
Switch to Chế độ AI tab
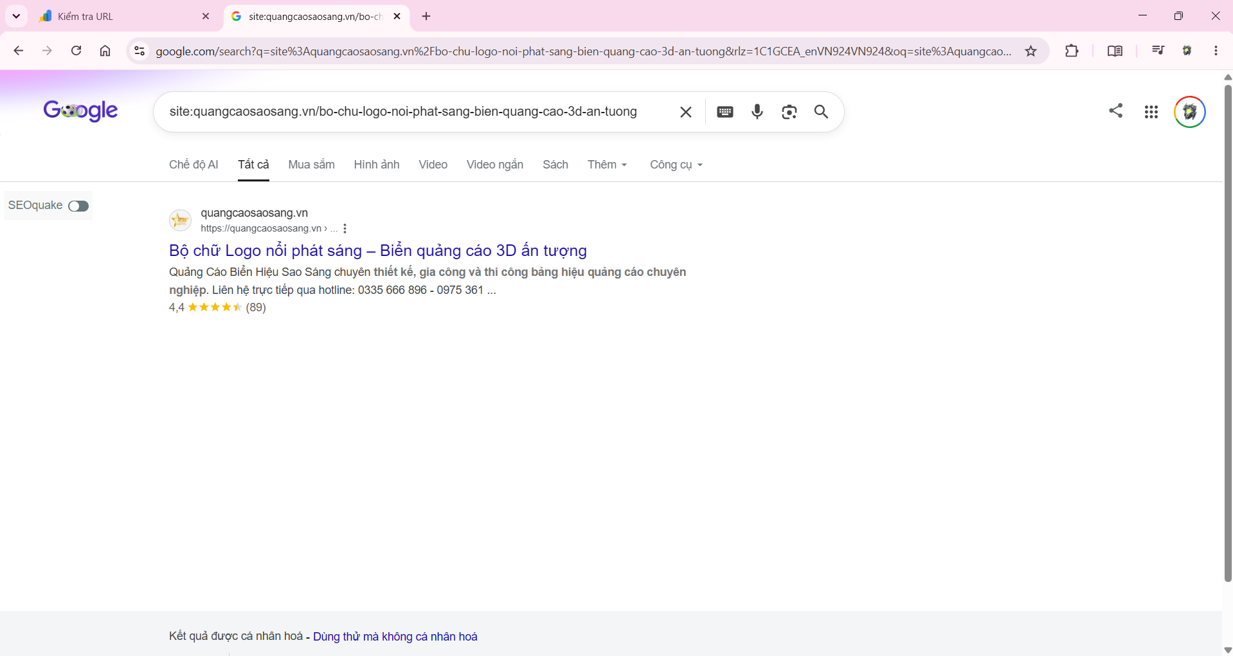click(x=194, y=165)
